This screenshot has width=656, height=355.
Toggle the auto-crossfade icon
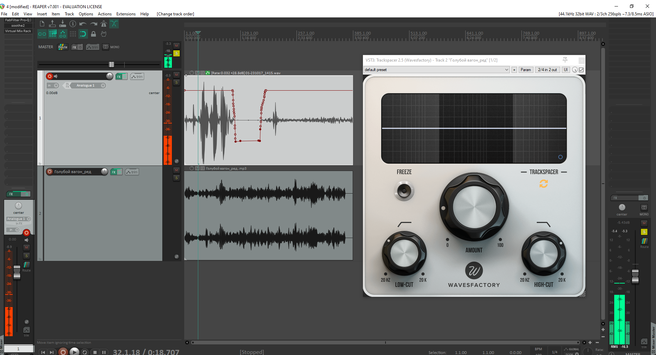point(114,24)
